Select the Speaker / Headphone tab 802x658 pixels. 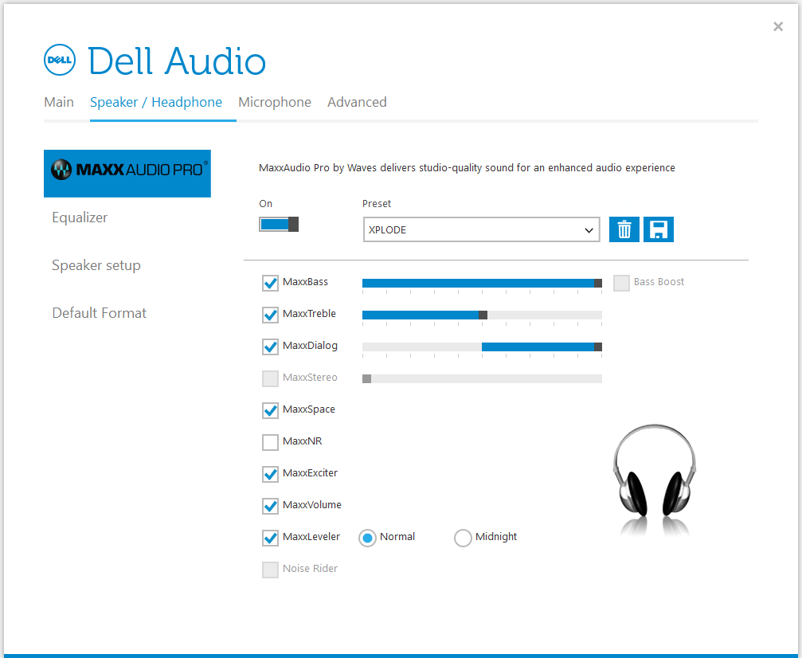pos(156,102)
